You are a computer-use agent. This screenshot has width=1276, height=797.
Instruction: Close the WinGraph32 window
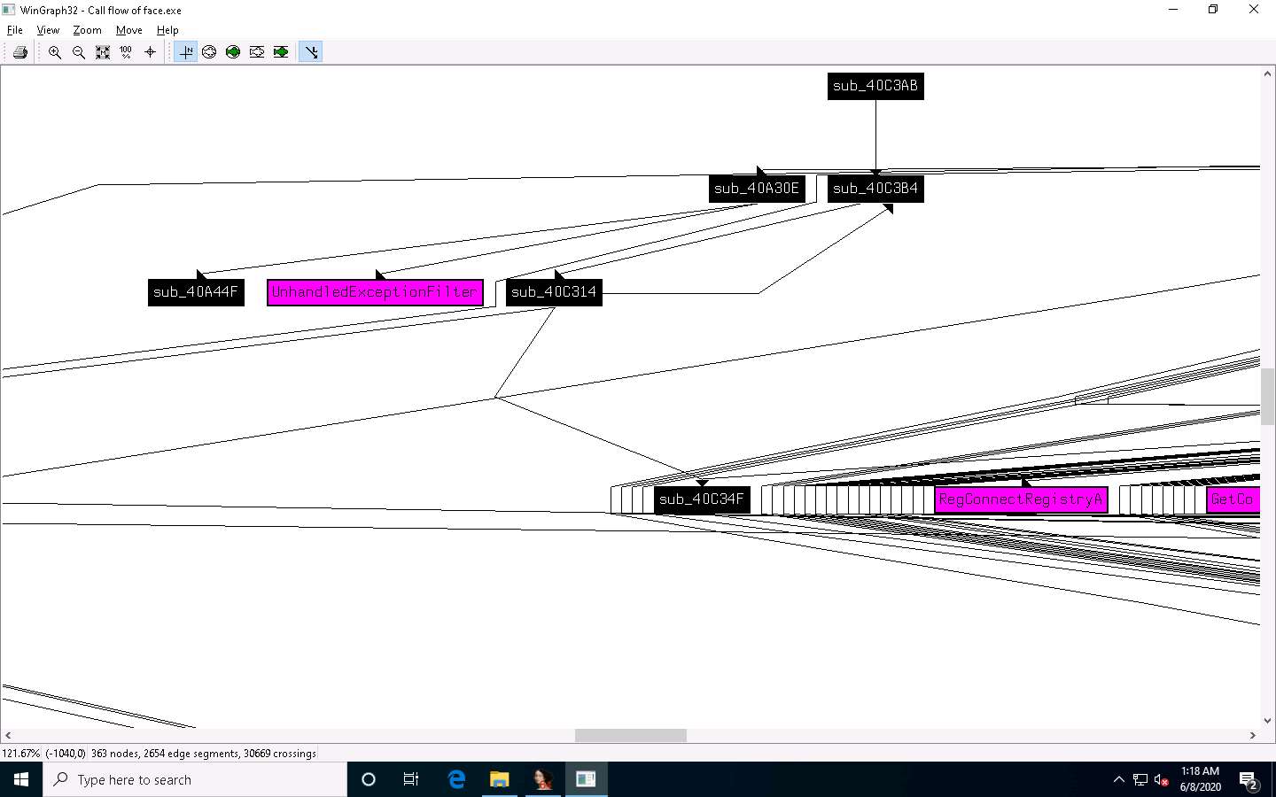(1254, 10)
